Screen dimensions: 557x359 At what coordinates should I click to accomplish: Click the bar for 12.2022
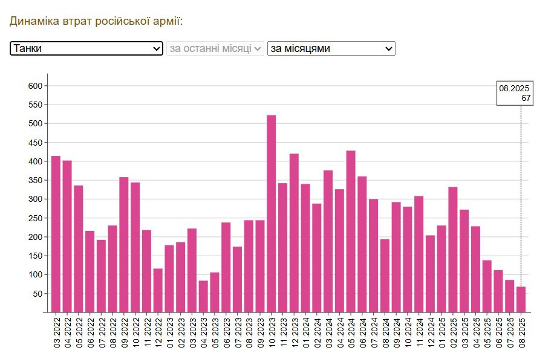(158, 290)
